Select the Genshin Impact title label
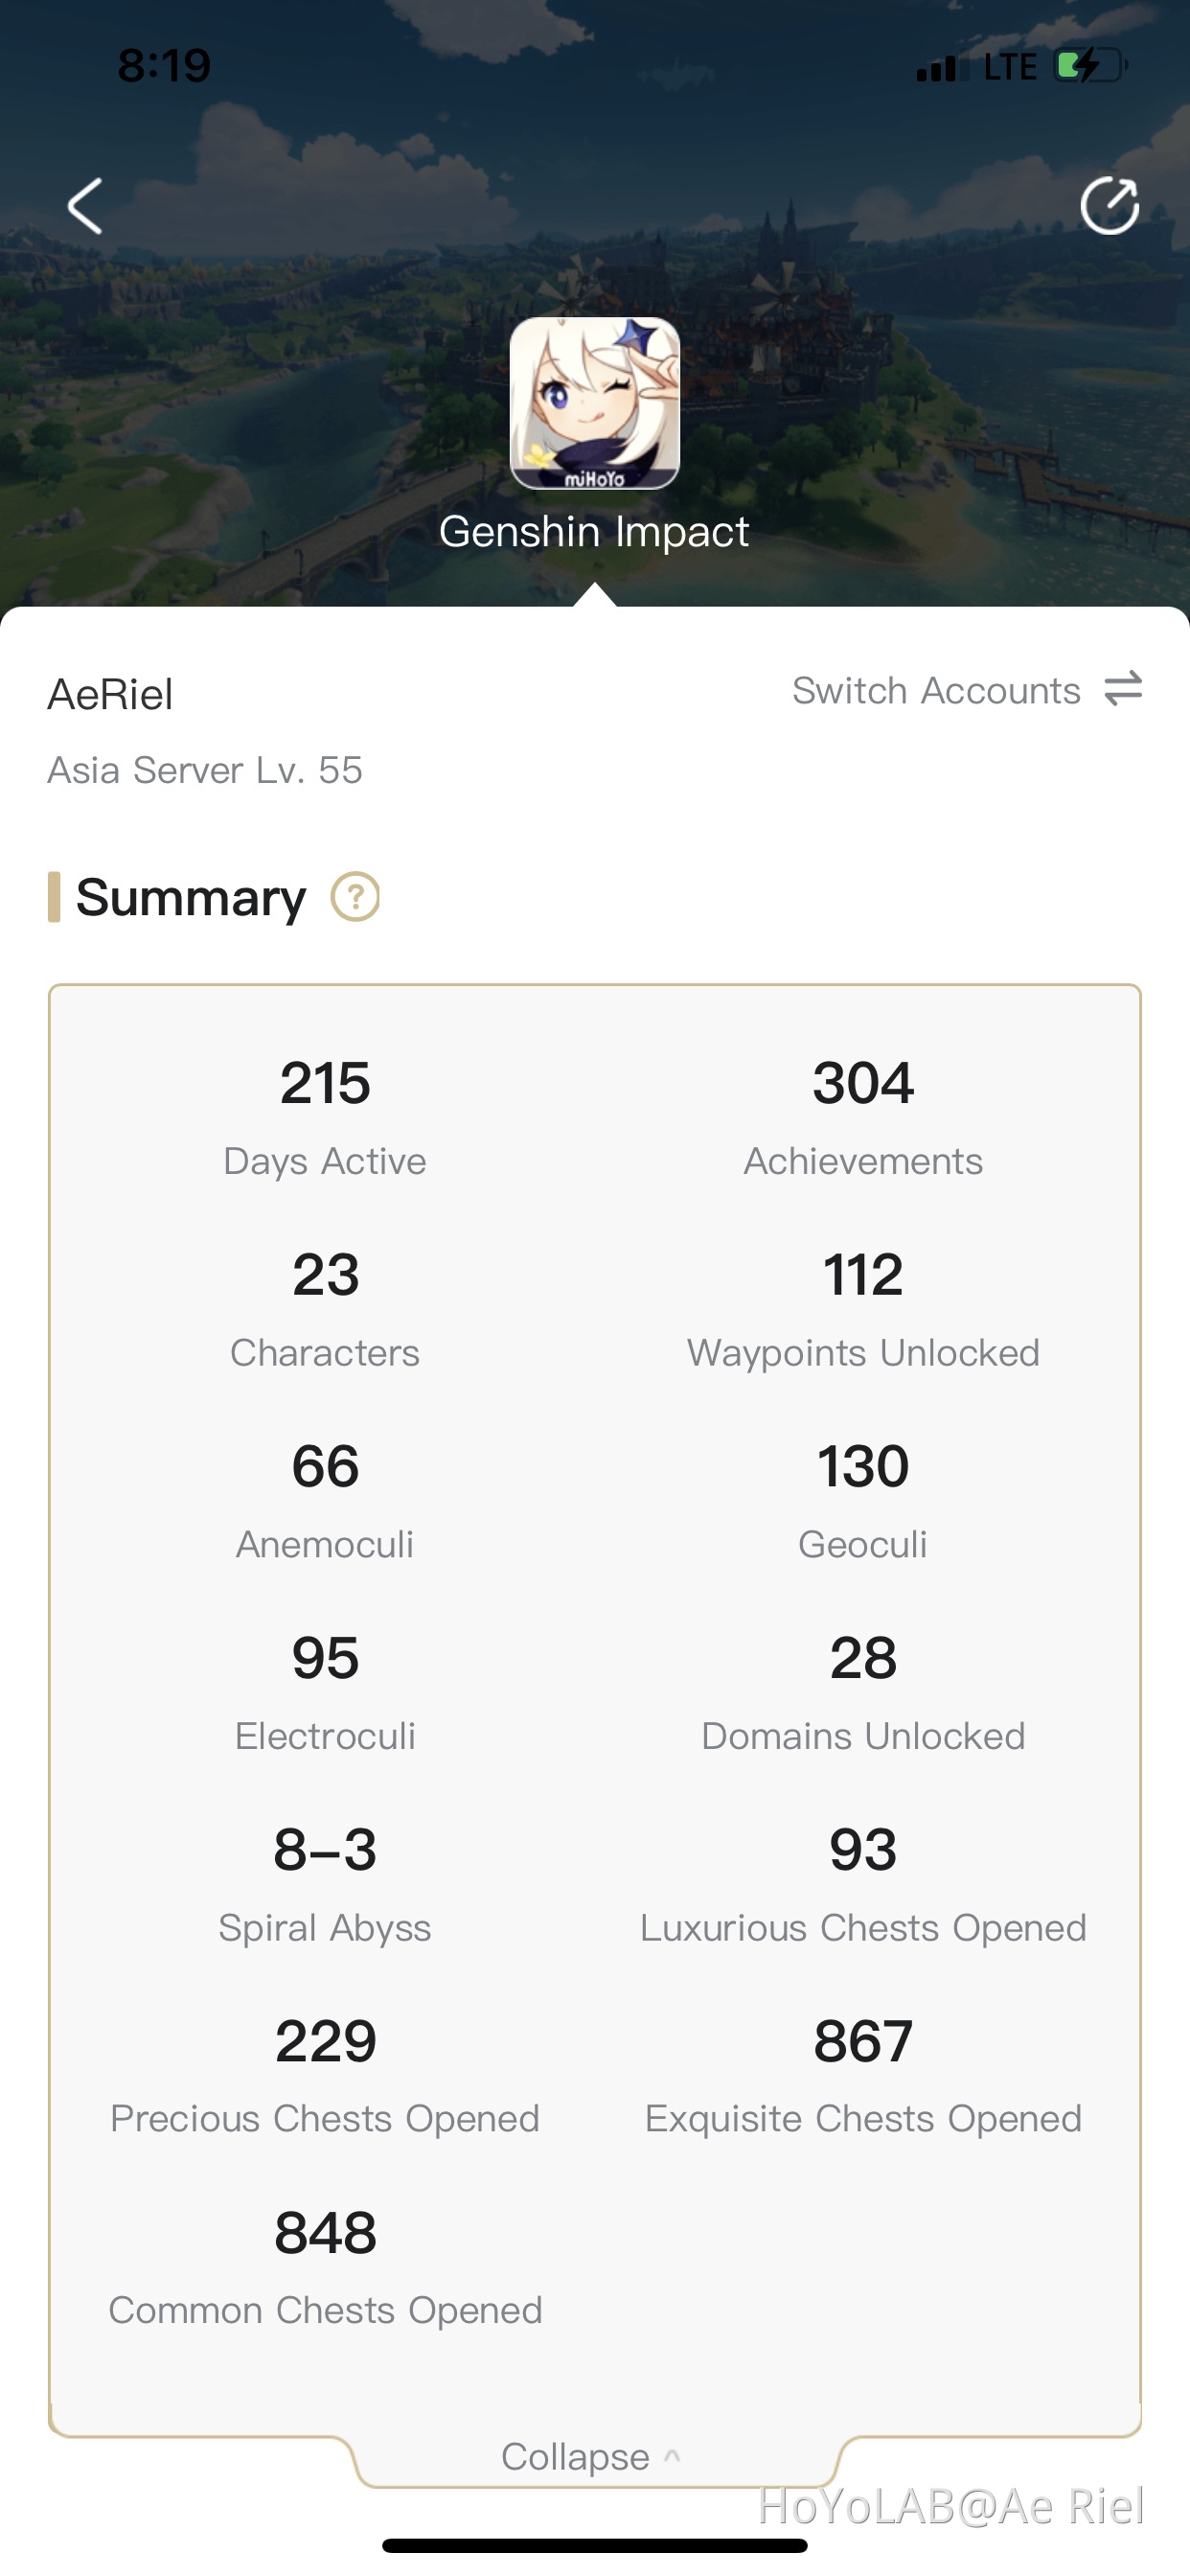1190x2576 pixels. pos(594,532)
